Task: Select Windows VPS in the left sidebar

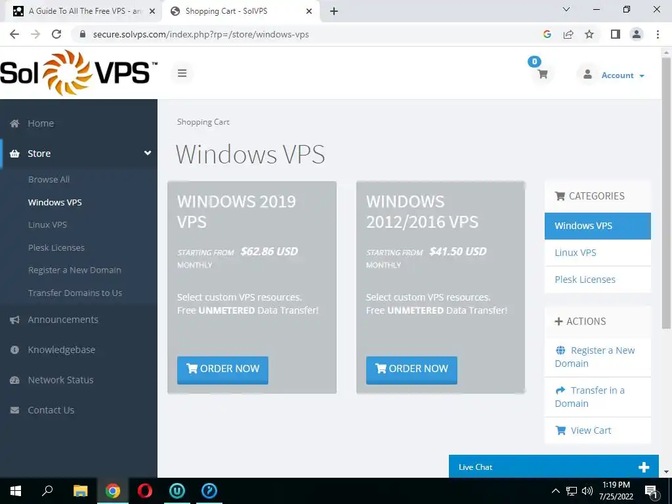Action: (55, 202)
